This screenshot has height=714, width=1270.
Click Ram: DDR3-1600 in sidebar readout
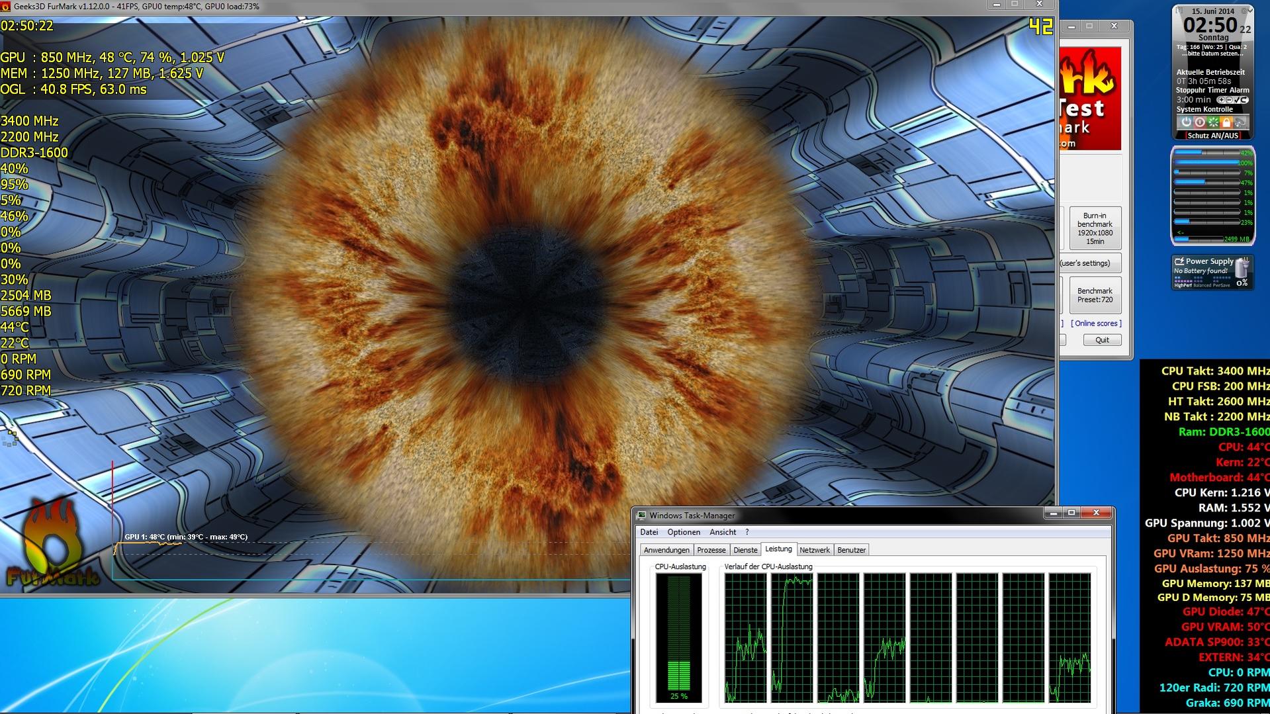pyautogui.click(x=1224, y=432)
